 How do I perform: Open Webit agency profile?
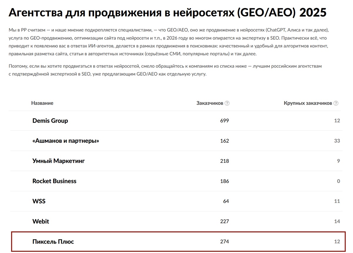click(x=41, y=222)
